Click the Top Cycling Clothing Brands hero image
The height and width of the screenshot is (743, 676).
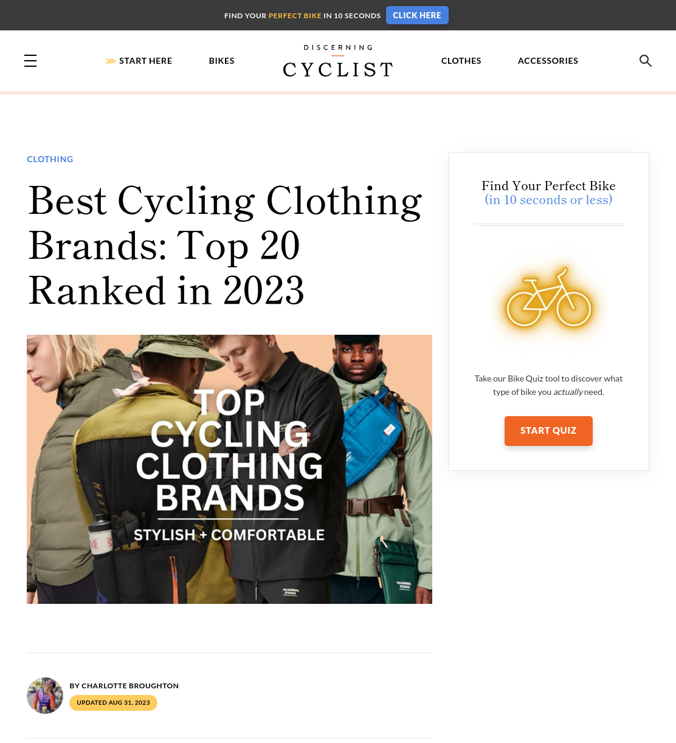pos(229,469)
